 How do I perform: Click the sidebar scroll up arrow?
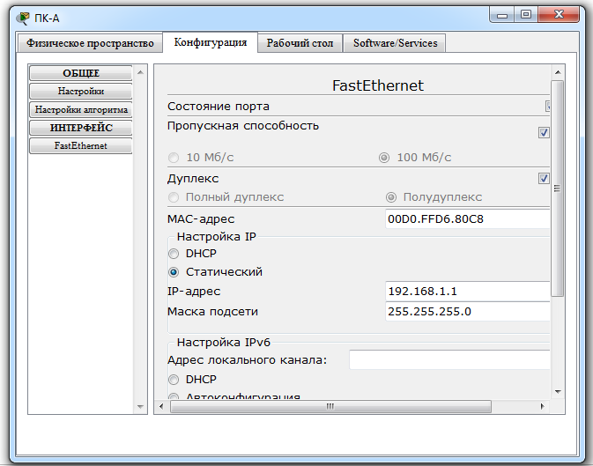point(140,72)
